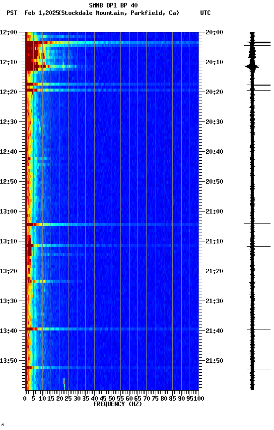Viewport: 274px width, 430px height.
Task: Click the 20:40 UTC time label
Action: [214, 152]
